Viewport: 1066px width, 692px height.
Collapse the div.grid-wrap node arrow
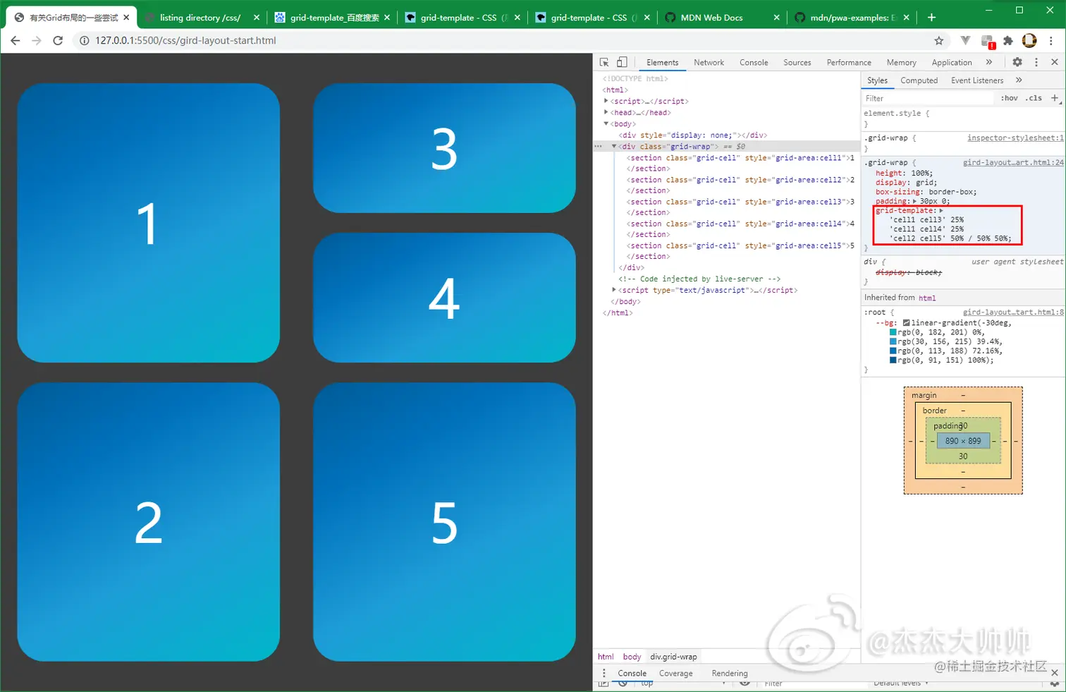pyautogui.click(x=614, y=146)
